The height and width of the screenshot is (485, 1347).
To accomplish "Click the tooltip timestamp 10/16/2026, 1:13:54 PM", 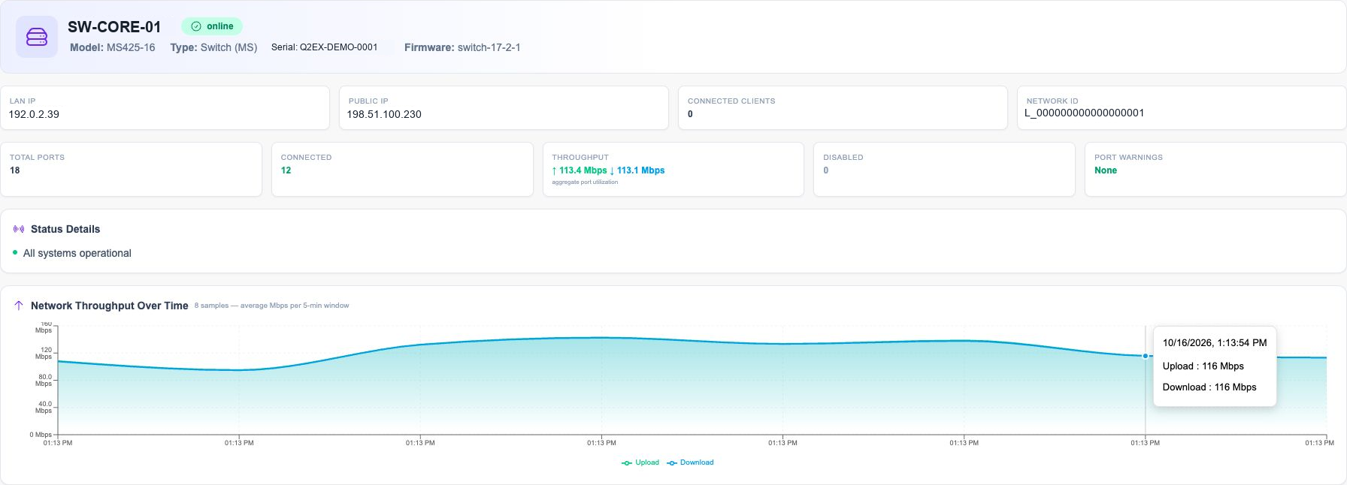I will click(x=1215, y=342).
